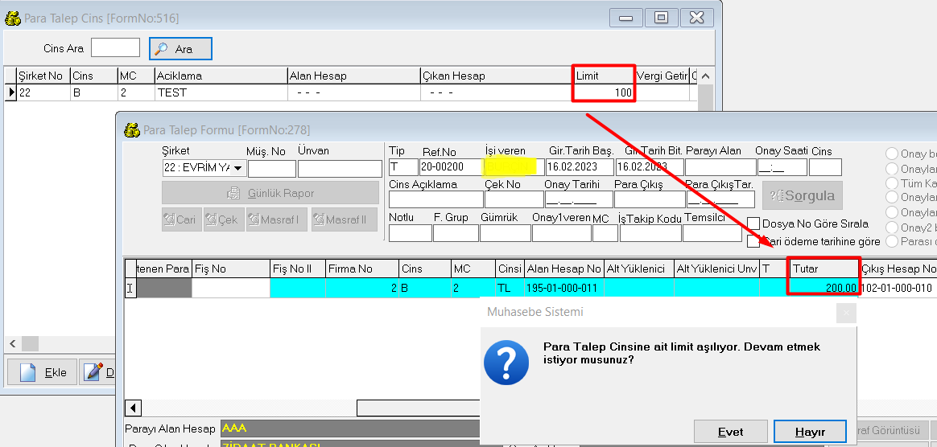Click the Ekle new document button

[43, 372]
